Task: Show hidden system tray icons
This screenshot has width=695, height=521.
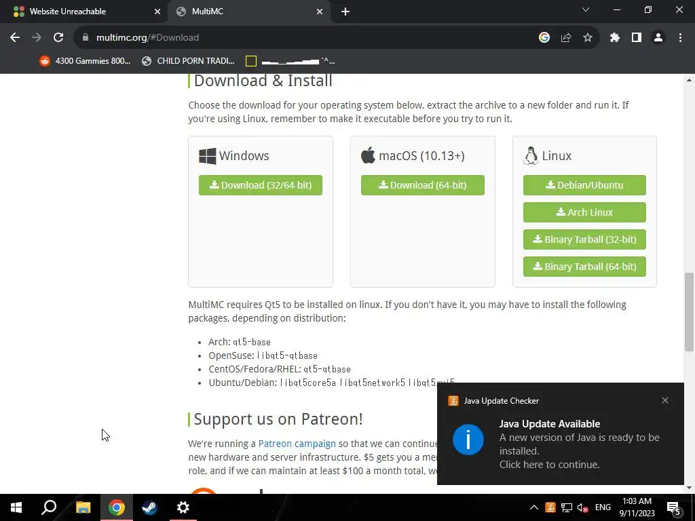Action: point(533,507)
